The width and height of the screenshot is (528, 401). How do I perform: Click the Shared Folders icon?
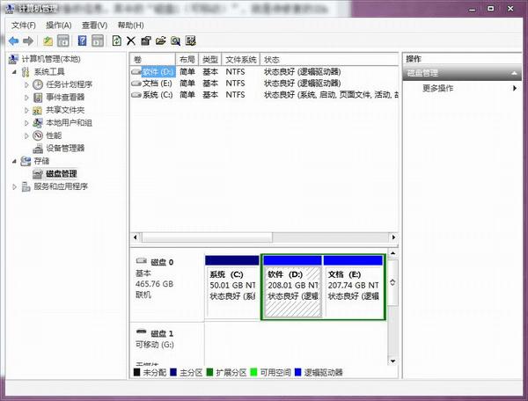click(37, 110)
